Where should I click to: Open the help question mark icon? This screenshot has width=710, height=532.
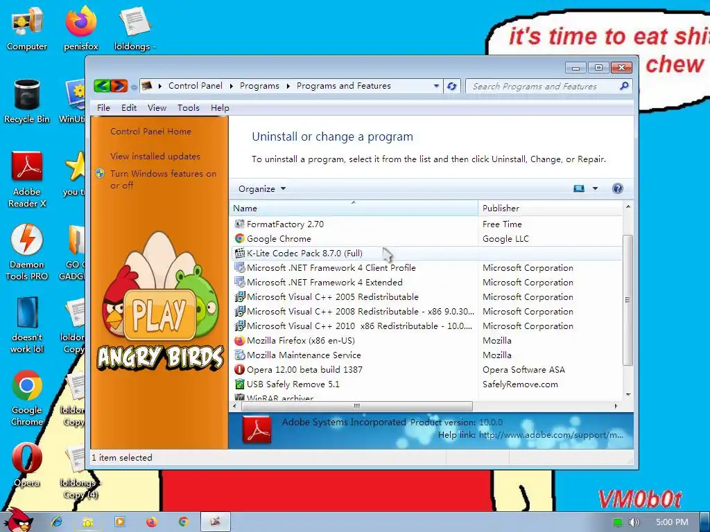pyautogui.click(x=617, y=188)
